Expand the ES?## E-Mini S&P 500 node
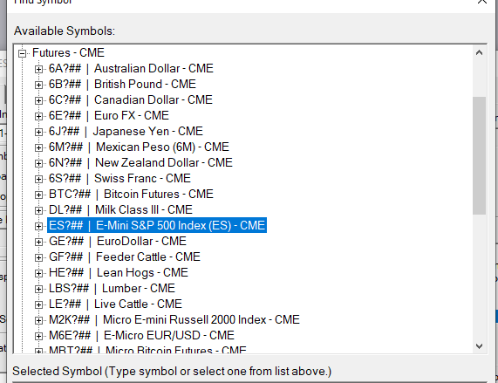498x383 pixels. click(x=38, y=227)
